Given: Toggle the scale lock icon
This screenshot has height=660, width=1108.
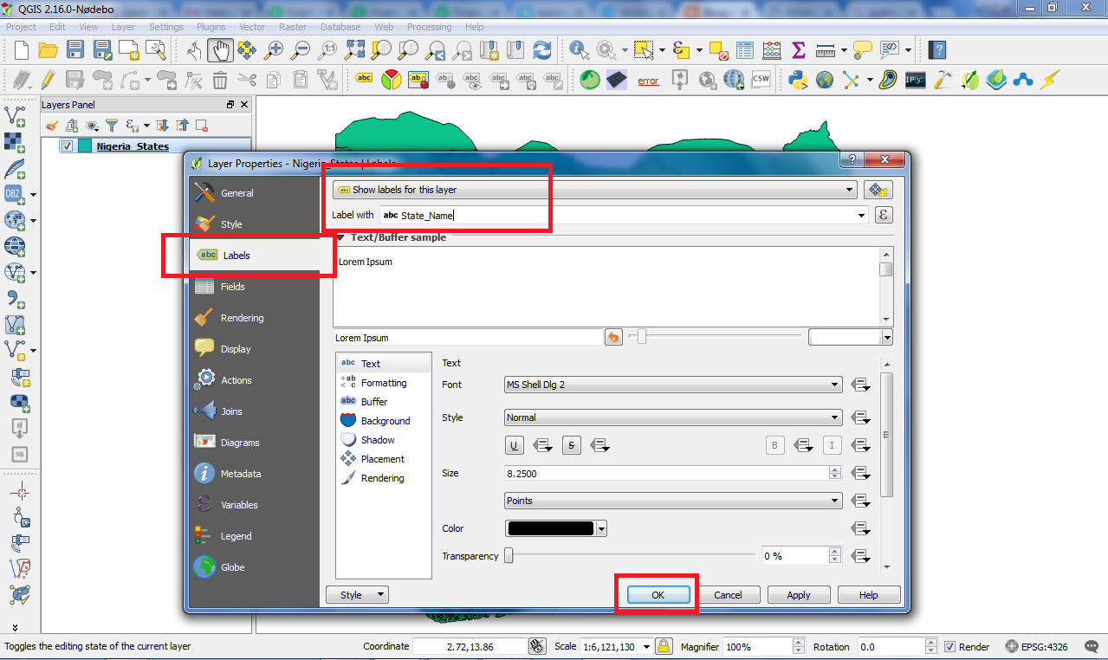Looking at the screenshot, I should pyautogui.click(x=664, y=646).
